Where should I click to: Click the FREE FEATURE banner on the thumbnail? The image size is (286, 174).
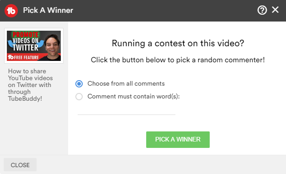26,57
